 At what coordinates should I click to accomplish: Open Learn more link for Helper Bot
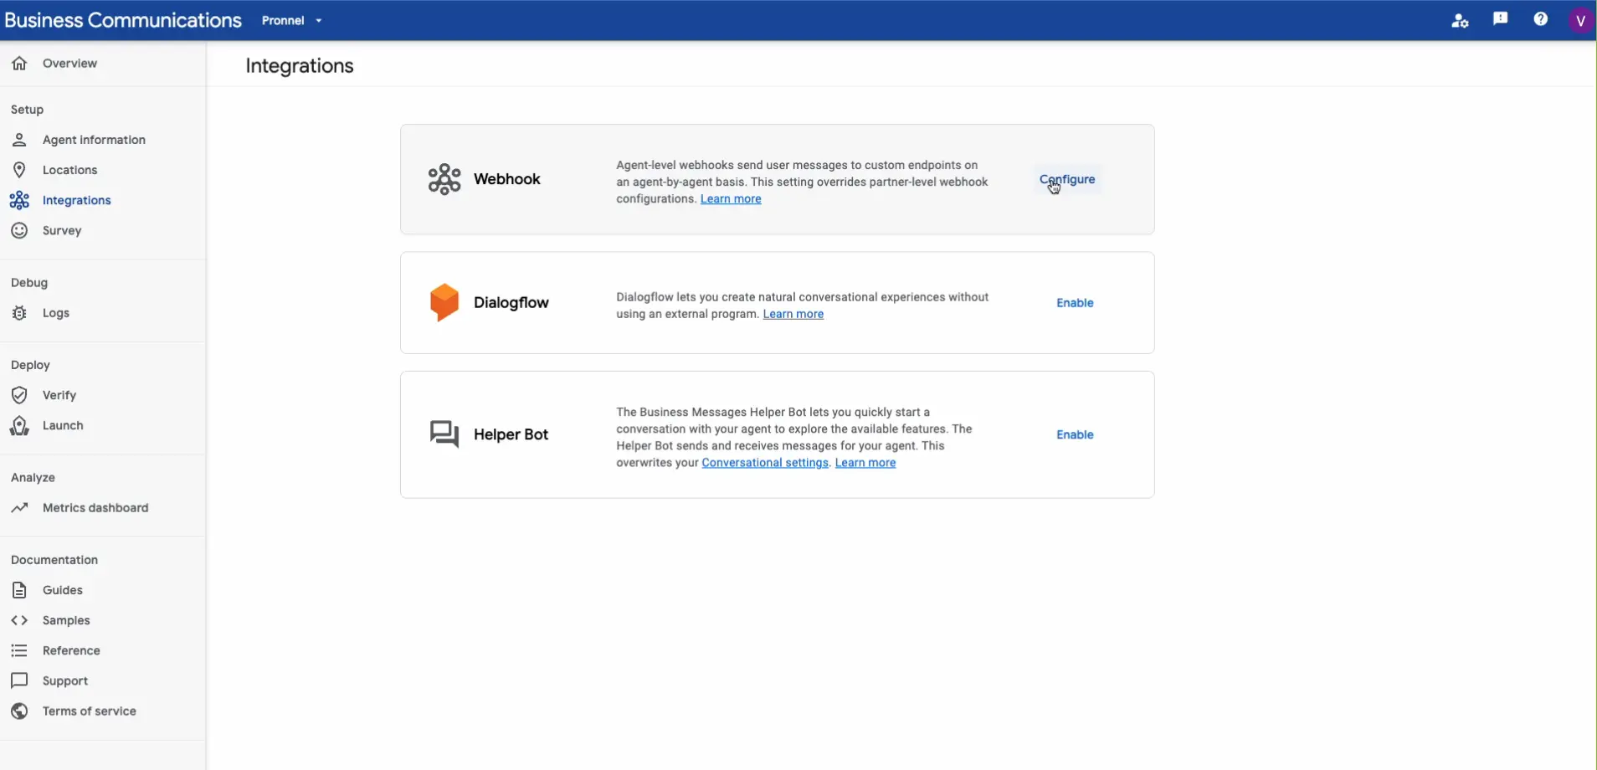(865, 463)
